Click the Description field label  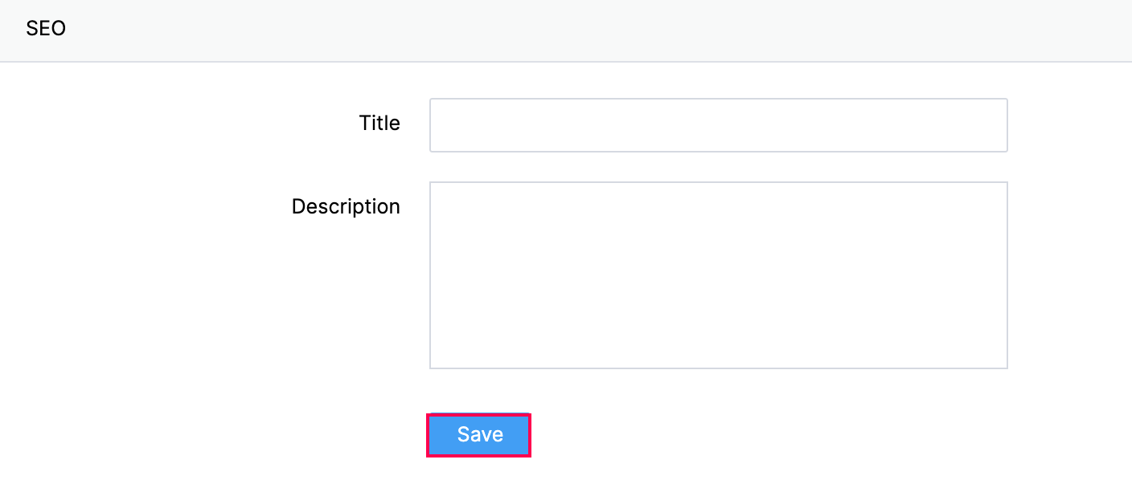click(346, 206)
